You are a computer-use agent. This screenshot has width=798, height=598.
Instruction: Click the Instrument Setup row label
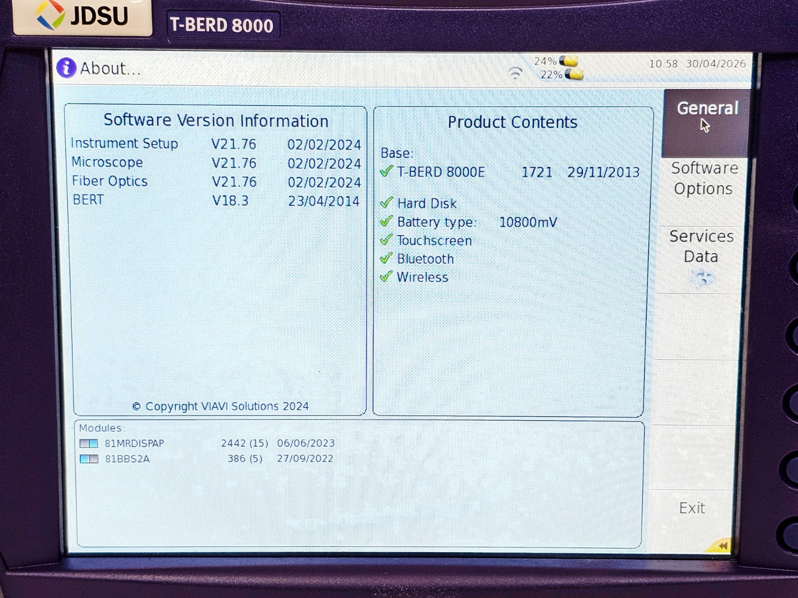tap(124, 144)
